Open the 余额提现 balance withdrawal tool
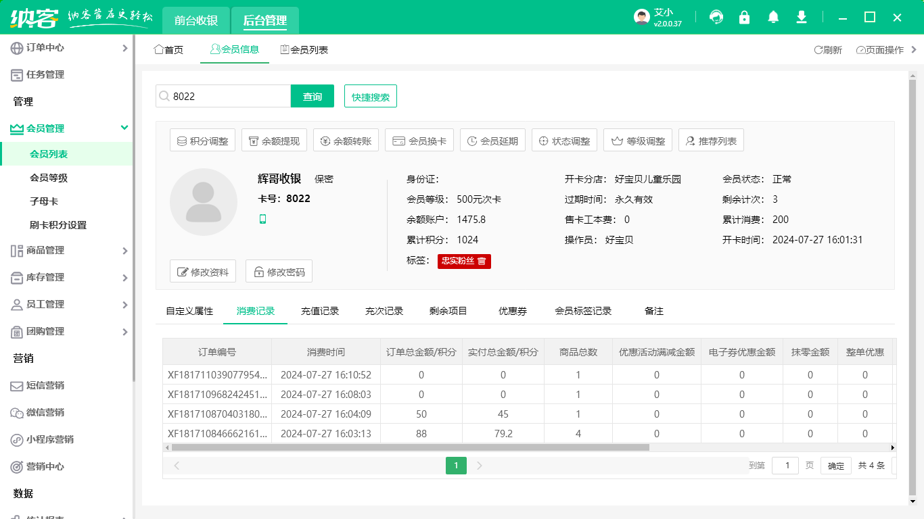 click(x=273, y=140)
